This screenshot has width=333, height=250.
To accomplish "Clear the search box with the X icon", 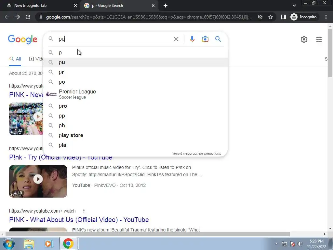I will [x=176, y=39].
